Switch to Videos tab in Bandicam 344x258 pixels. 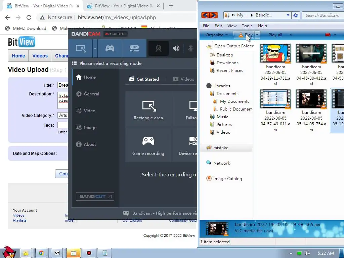tap(184, 79)
